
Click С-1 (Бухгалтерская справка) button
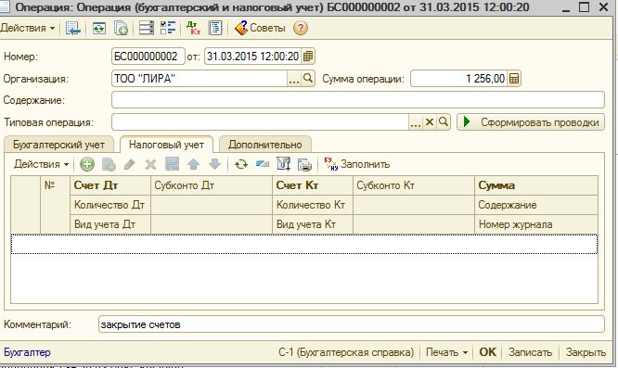(x=346, y=352)
